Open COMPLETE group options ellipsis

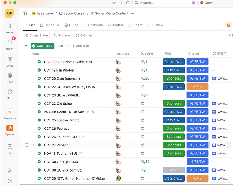(68, 46)
